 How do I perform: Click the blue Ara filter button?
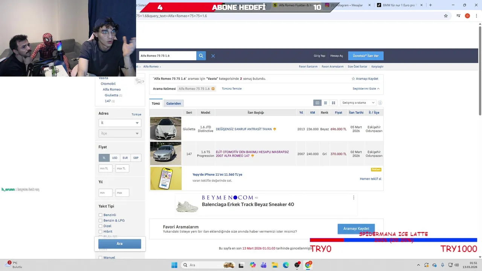tap(120, 244)
